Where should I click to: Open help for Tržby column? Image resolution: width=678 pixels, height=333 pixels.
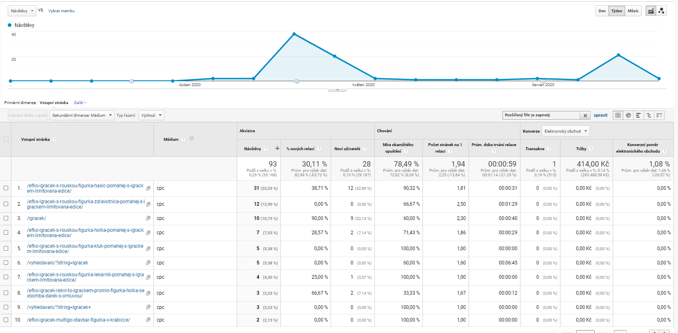pyautogui.click(x=591, y=149)
